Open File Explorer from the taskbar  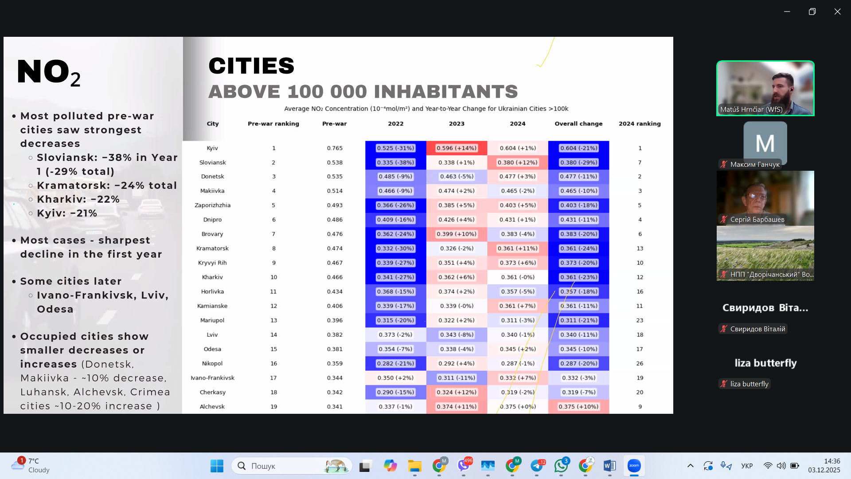(415, 466)
